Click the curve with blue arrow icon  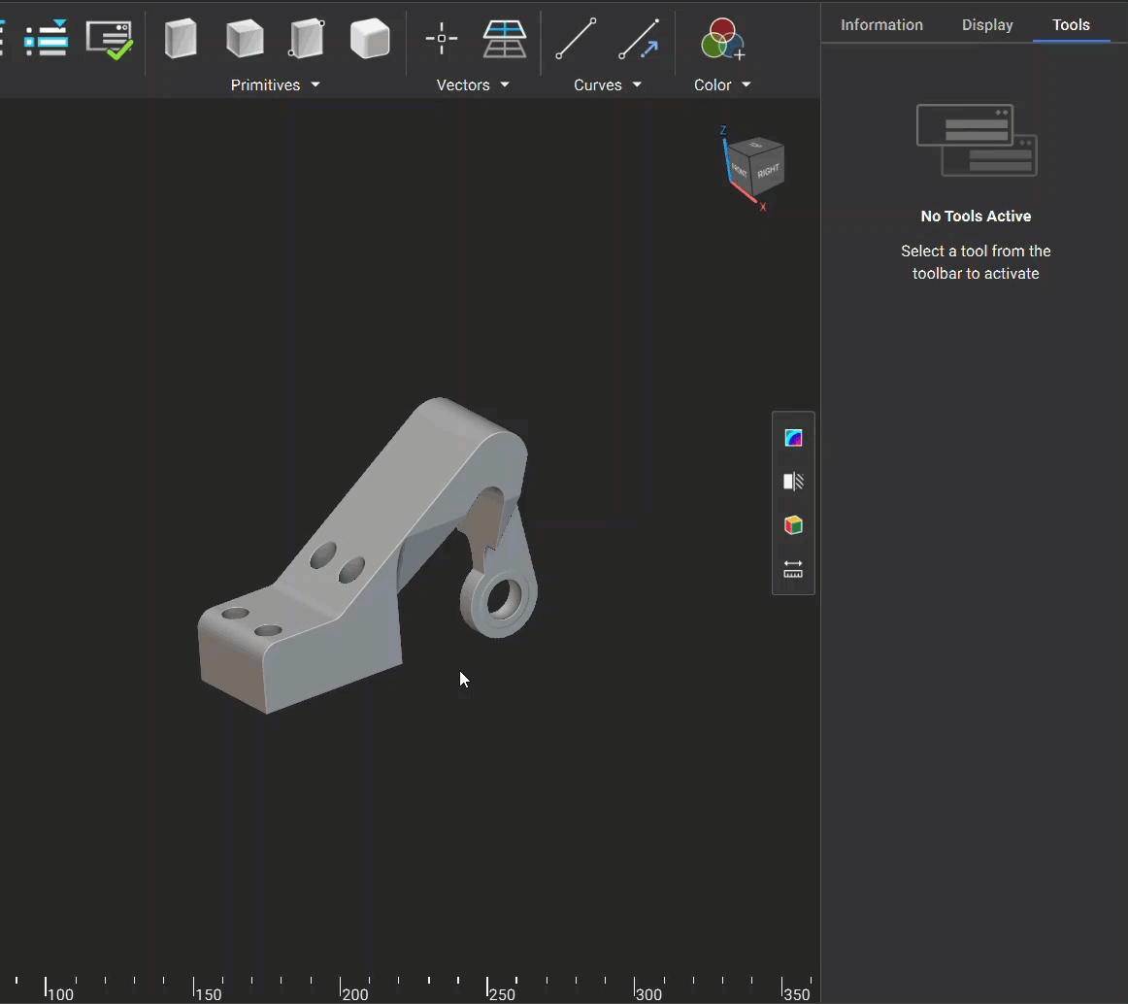[640, 39]
